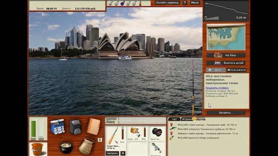Switch to the Багажник tab
Image resolution: width=278 pixels, height=156 pixels.
236,70
